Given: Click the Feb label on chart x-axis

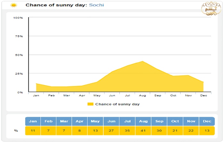Looking at the screenshot, I should tap(52, 95).
